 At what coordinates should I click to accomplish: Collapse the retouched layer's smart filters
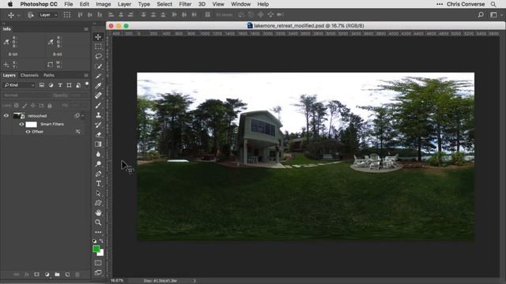point(83,116)
